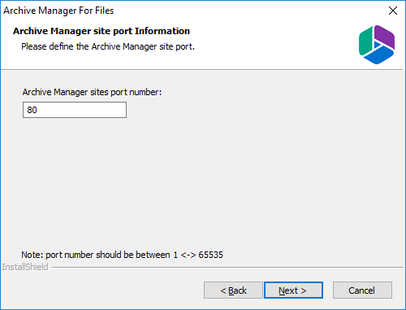Click the 'Archive Manager site port Information' heading

(x=101, y=31)
